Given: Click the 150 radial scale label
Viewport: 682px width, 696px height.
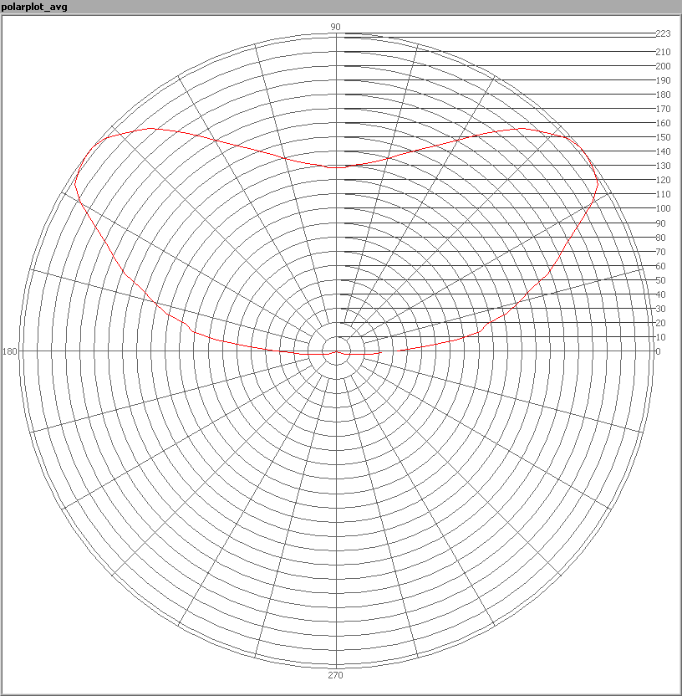Looking at the screenshot, I should coord(663,137).
